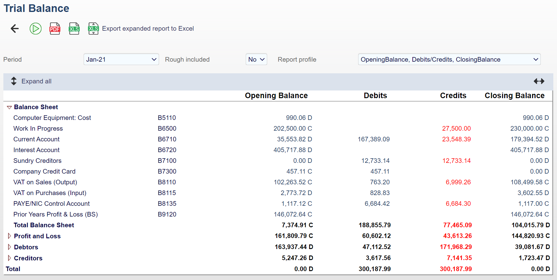Expand the Creditors section

click(x=9, y=258)
